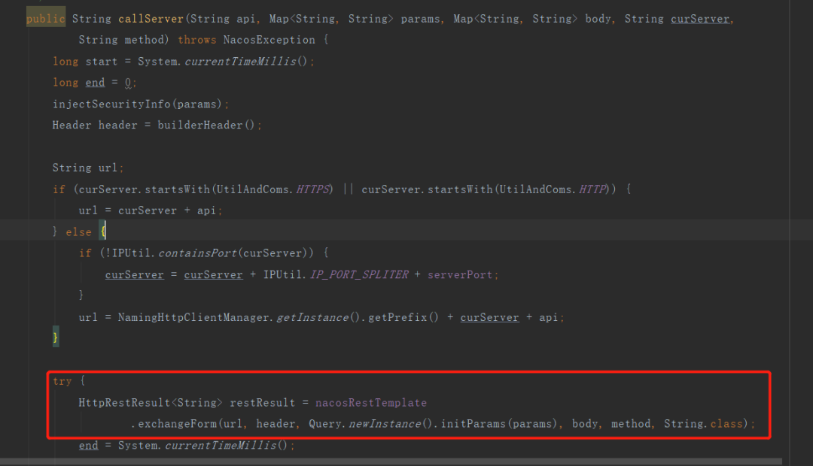Click the containsPort method call
813x466 pixels.
197,253
